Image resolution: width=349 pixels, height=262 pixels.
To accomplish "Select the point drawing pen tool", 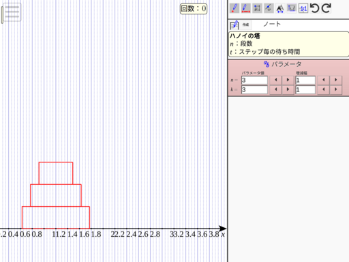I will tap(234, 8).
